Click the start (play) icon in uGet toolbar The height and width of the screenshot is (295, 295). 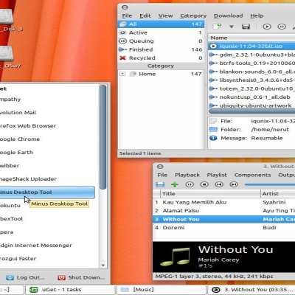point(267,27)
